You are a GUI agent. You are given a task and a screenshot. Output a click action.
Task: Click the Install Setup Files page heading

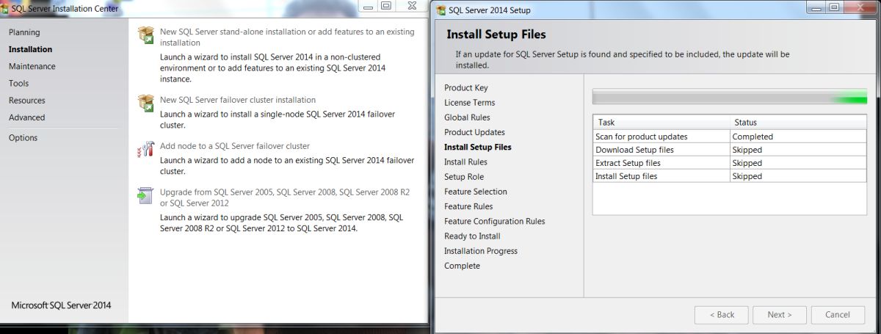(x=496, y=35)
